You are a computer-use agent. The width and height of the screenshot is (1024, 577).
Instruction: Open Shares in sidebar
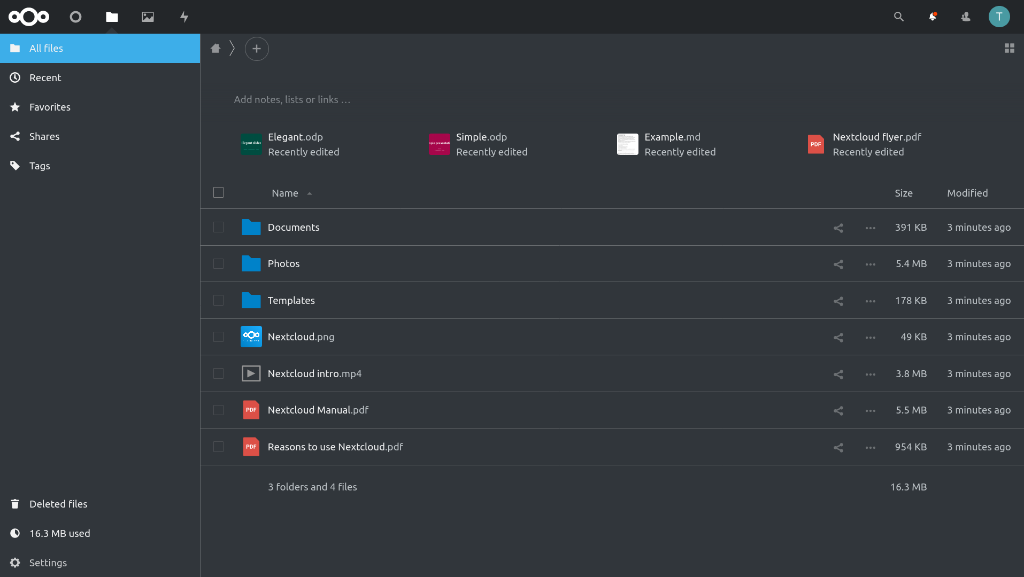click(100, 136)
